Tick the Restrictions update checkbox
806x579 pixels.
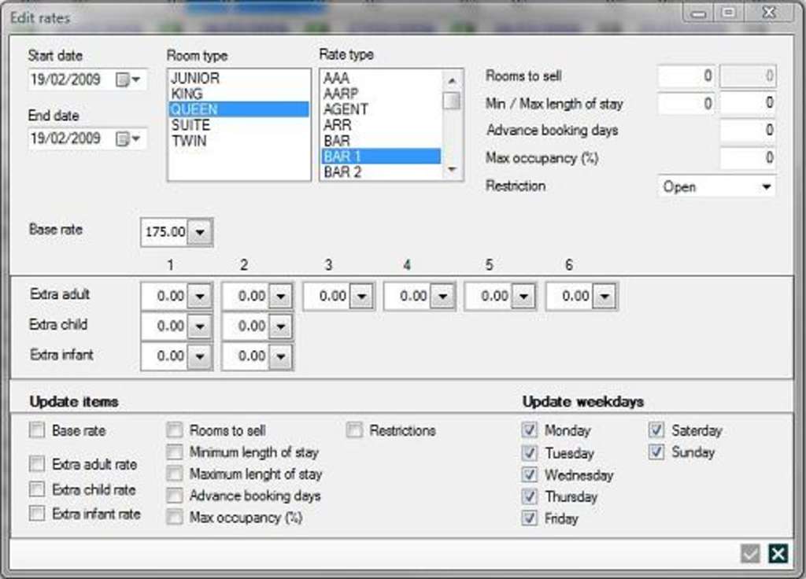point(355,430)
